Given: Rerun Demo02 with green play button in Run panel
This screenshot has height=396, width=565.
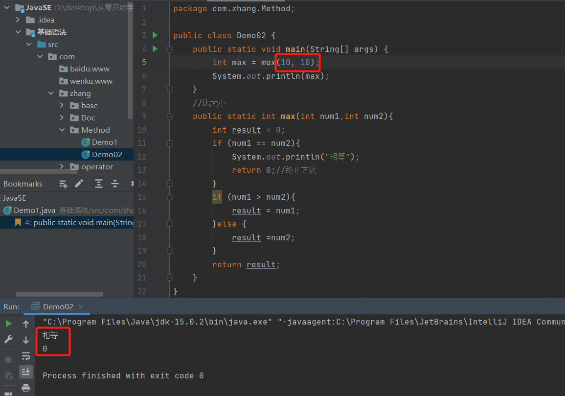Looking at the screenshot, I should pyautogui.click(x=8, y=324).
